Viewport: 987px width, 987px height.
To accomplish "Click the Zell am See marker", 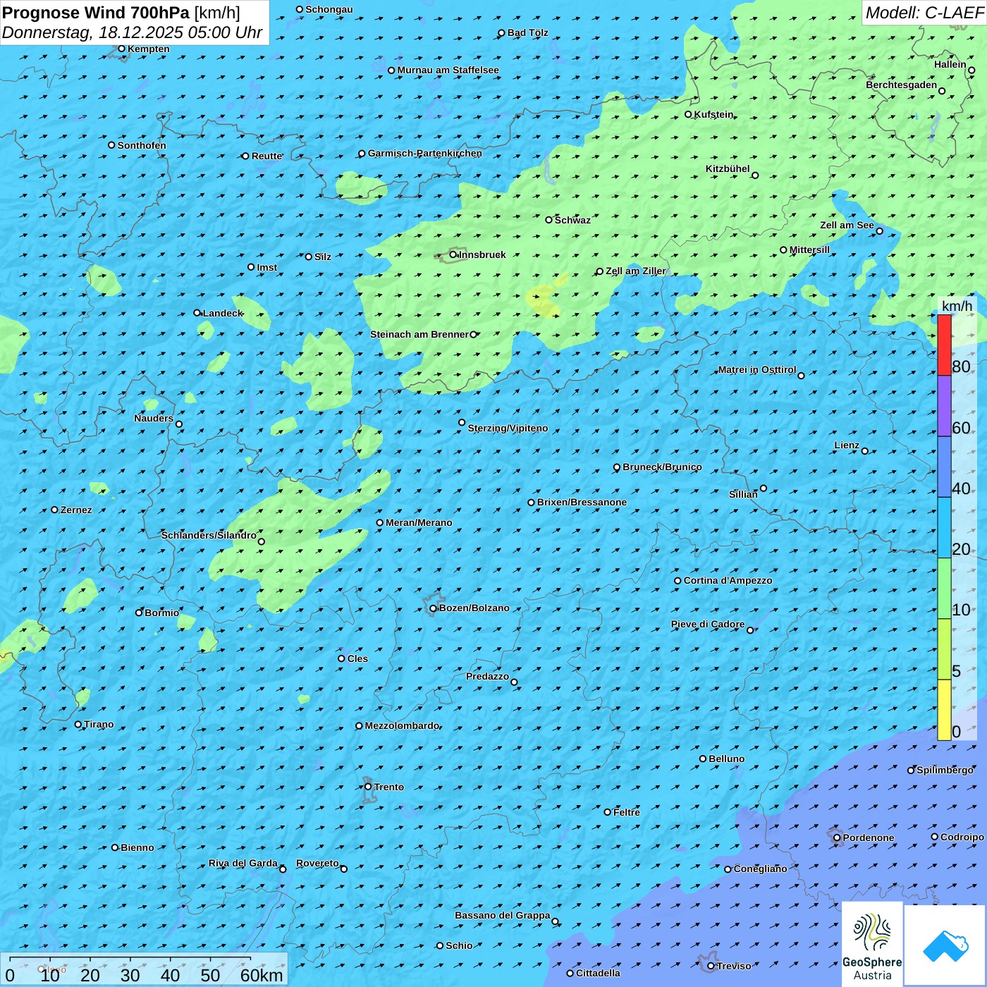I will tap(880, 231).
